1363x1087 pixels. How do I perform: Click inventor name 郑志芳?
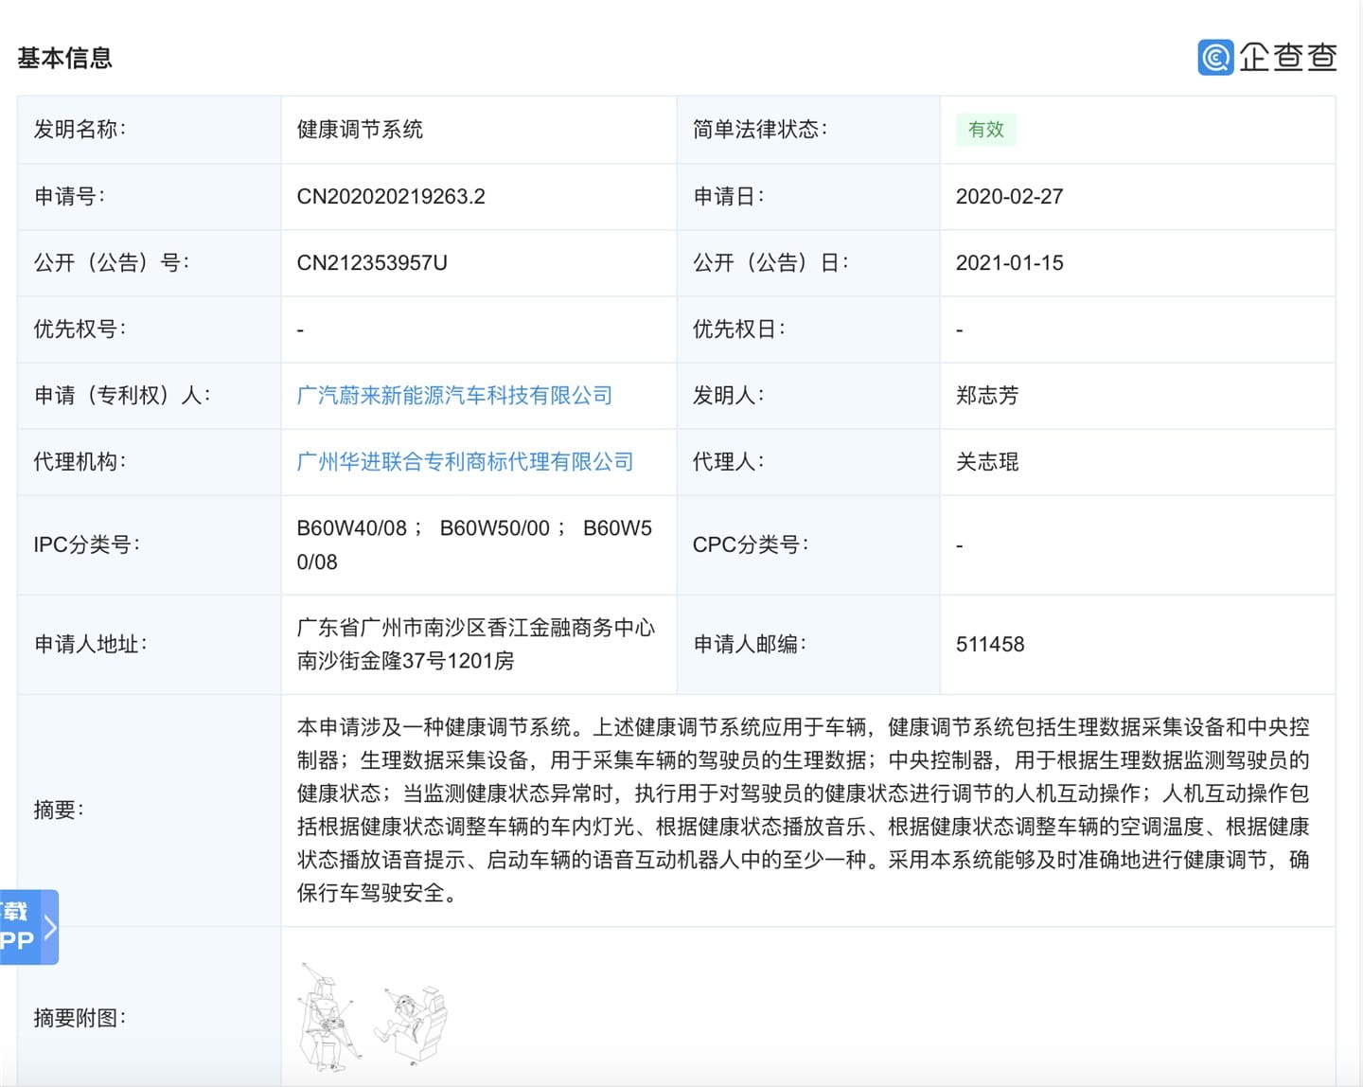coord(986,396)
